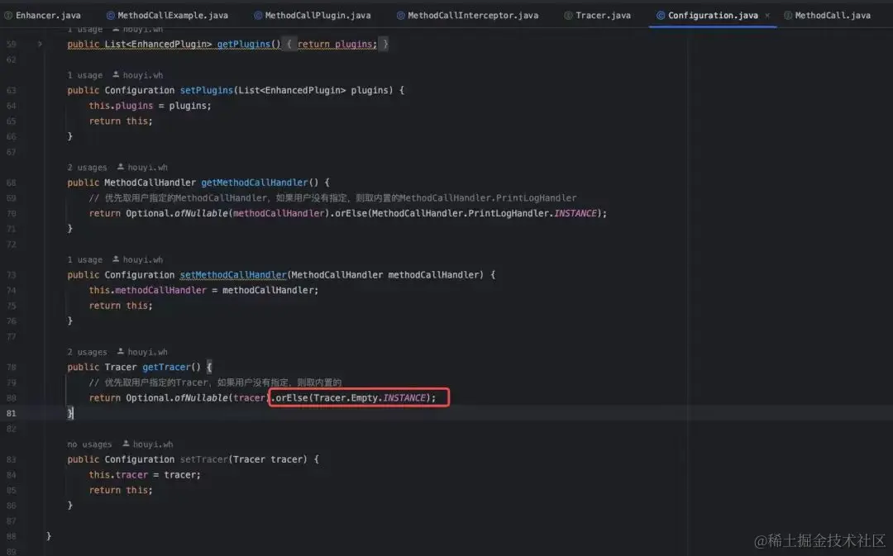Click the interface icon on Tracer.java tab
893x556 pixels.
click(x=568, y=16)
